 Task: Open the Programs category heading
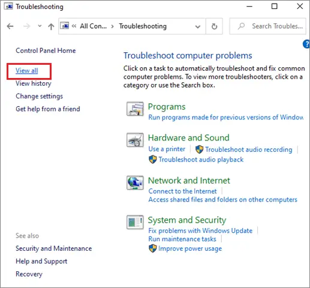pos(167,107)
